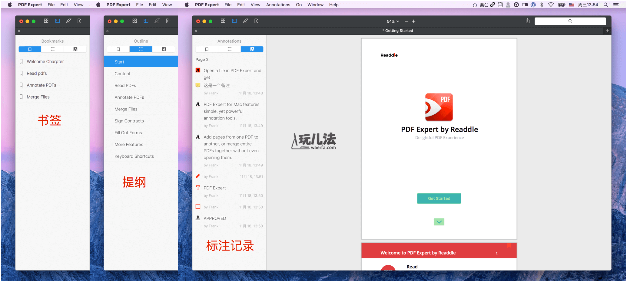
Task: Click export icon in Getting Started window
Action: coord(257,21)
